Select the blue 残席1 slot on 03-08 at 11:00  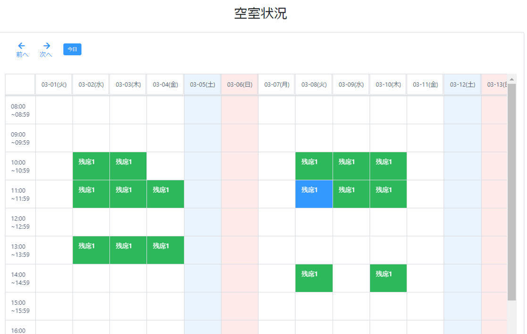(314, 194)
